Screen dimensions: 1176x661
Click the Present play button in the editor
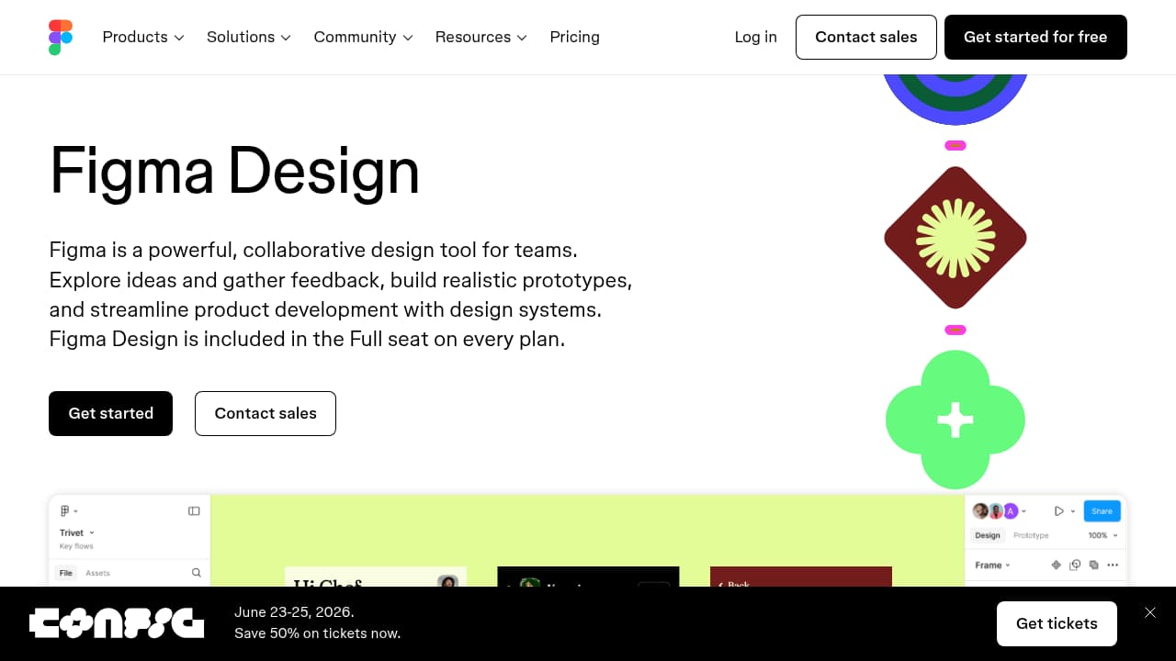pos(1058,510)
